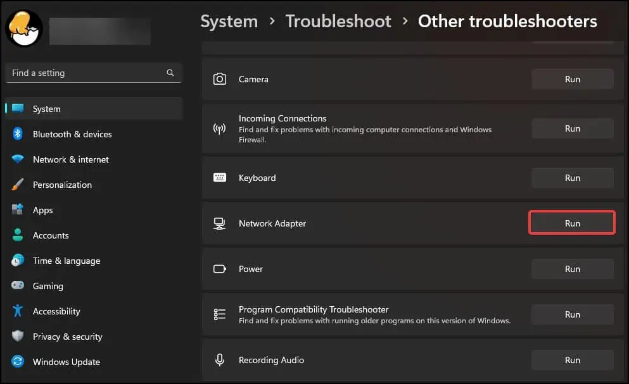
Task: Click the Accessibility figure icon
Action: point(18,311)
